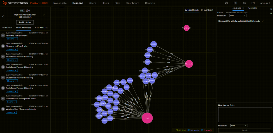
Task: Switch to the Journal (1) tab
Action: (x=238, y=8)
